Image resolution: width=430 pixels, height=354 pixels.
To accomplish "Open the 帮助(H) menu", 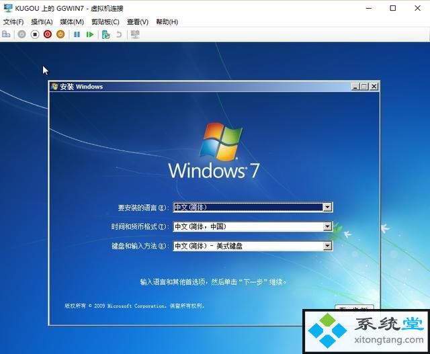I will (x=167, y=22).
